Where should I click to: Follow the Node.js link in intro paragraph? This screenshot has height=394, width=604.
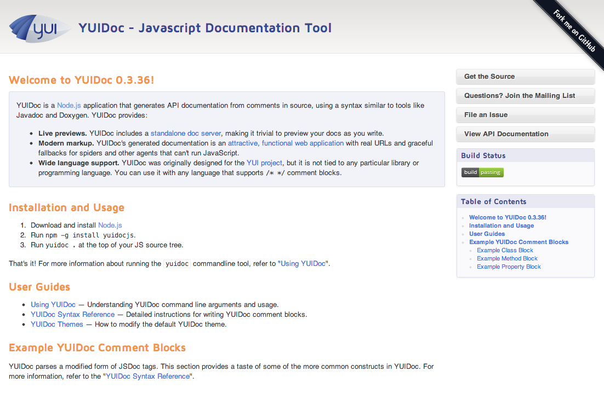coord(69,106)
